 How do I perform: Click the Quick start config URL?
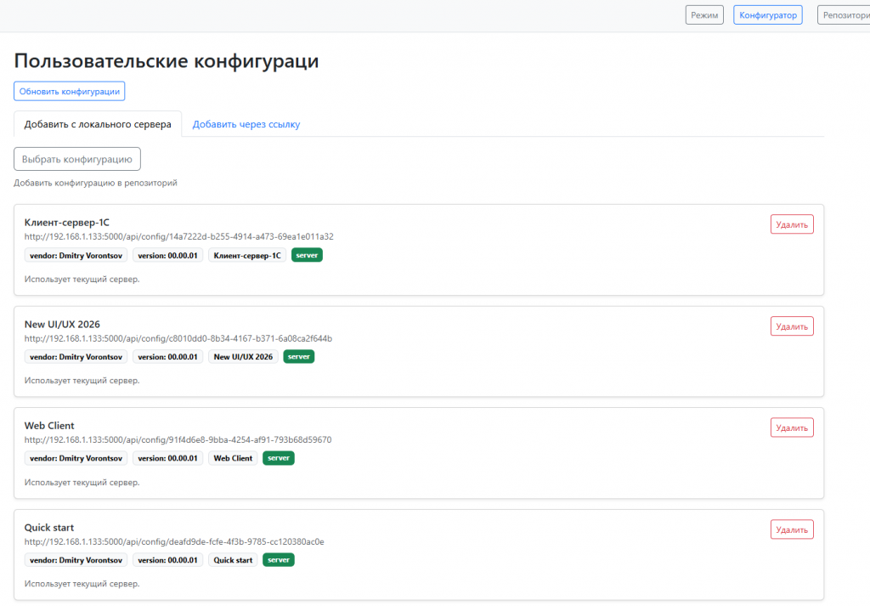point(174,541)
